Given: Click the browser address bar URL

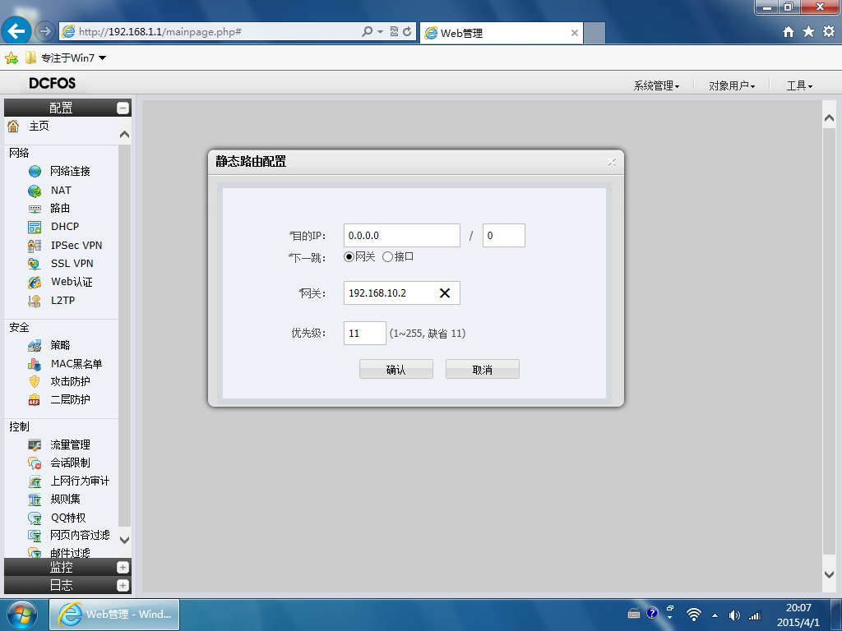Looking at the screenshot, I should coord(160,32).
